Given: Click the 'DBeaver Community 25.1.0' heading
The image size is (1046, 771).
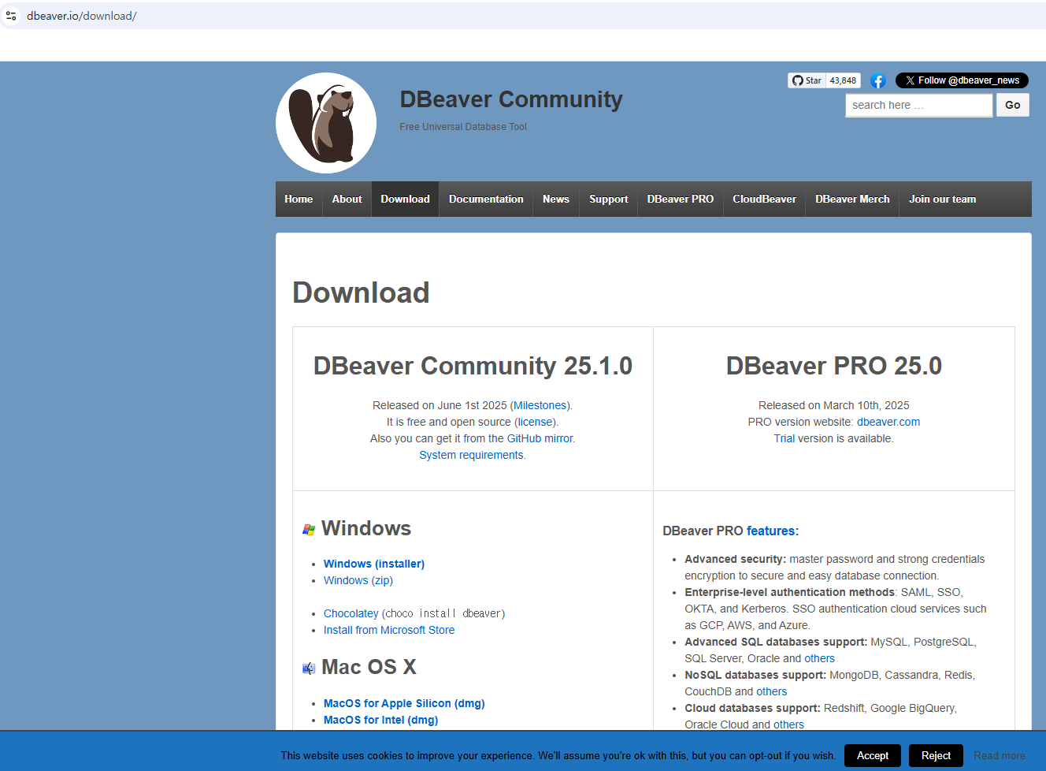Looking at the screenshot, I should click(x=473, y=366).
